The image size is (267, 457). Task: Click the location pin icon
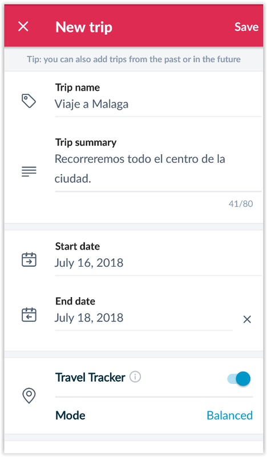tap(29, 396)
